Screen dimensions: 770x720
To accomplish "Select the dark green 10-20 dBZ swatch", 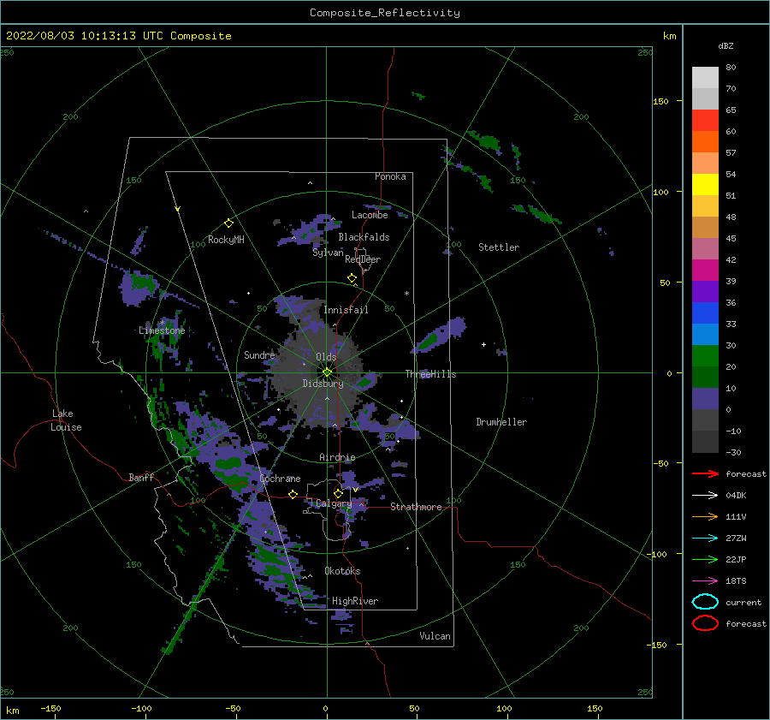I will click(705, 377).
